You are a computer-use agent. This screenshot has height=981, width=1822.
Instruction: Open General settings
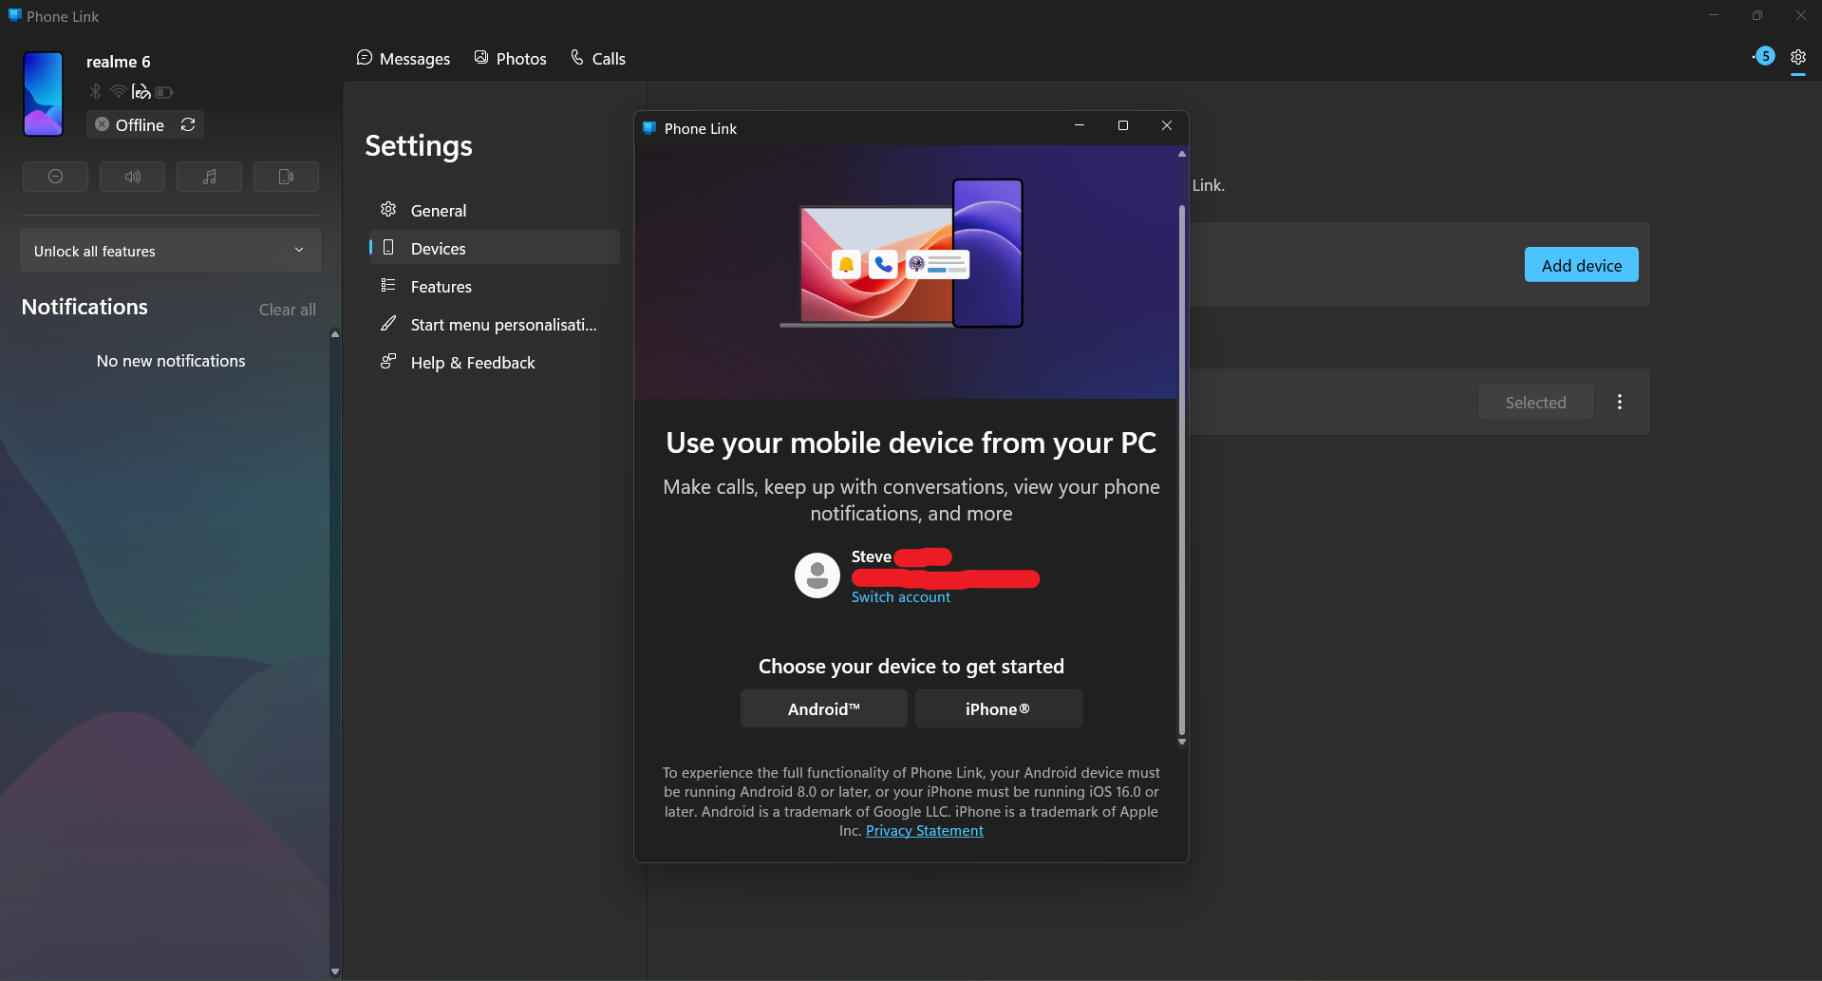pyautogui.click(x=494, y=210)
